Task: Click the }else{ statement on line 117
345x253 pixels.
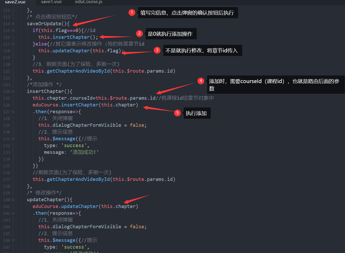Action: point(41,44)
